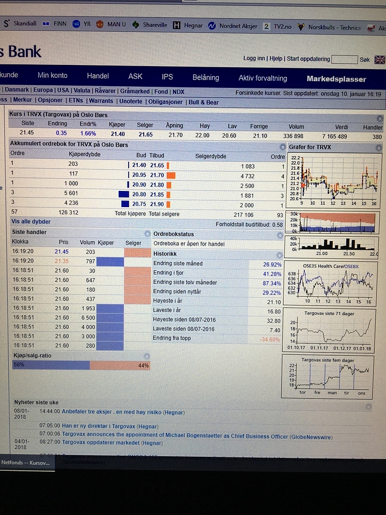Image resolution: width=386 pixels, height=515 pixels.
Task: Click the Søk button
Action: pyautogui.click(x=365, y=60)
